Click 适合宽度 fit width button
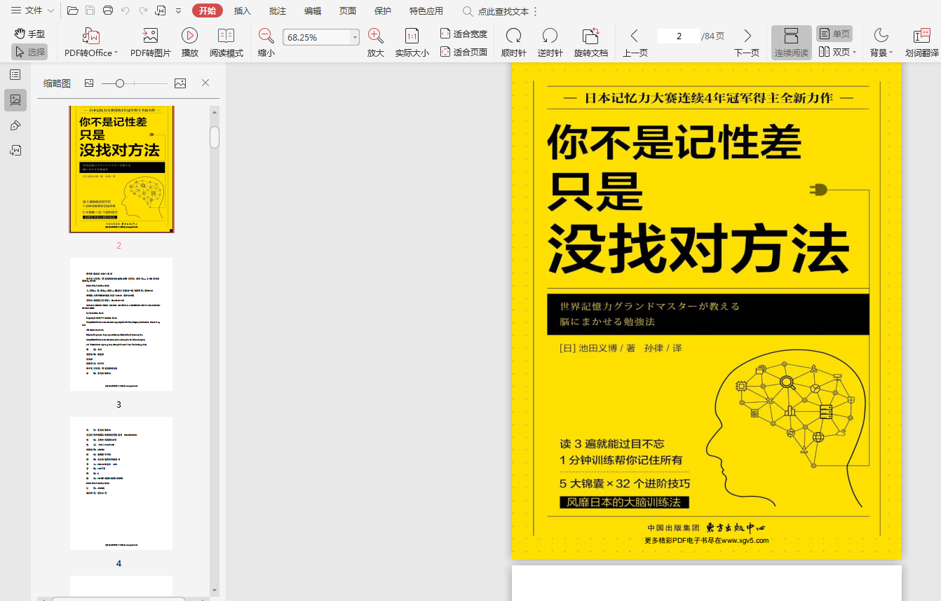Screen dimensions: 941x601 pos(463,34)
